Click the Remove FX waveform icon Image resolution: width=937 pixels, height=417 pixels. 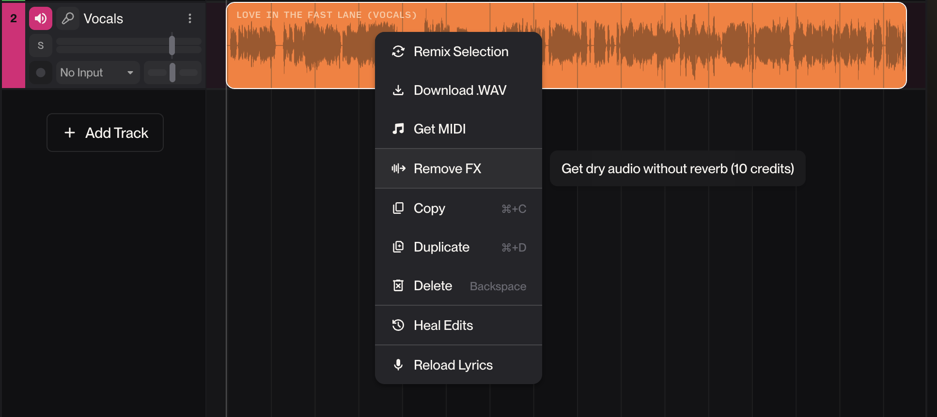coord(398,168)
